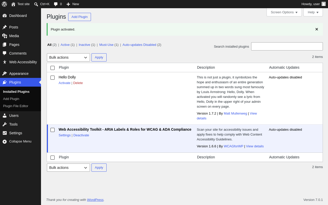The height and width of the screenshot is (205, 328).
Task: Open the Posts menu label
Action: click(x=14, y=27)
